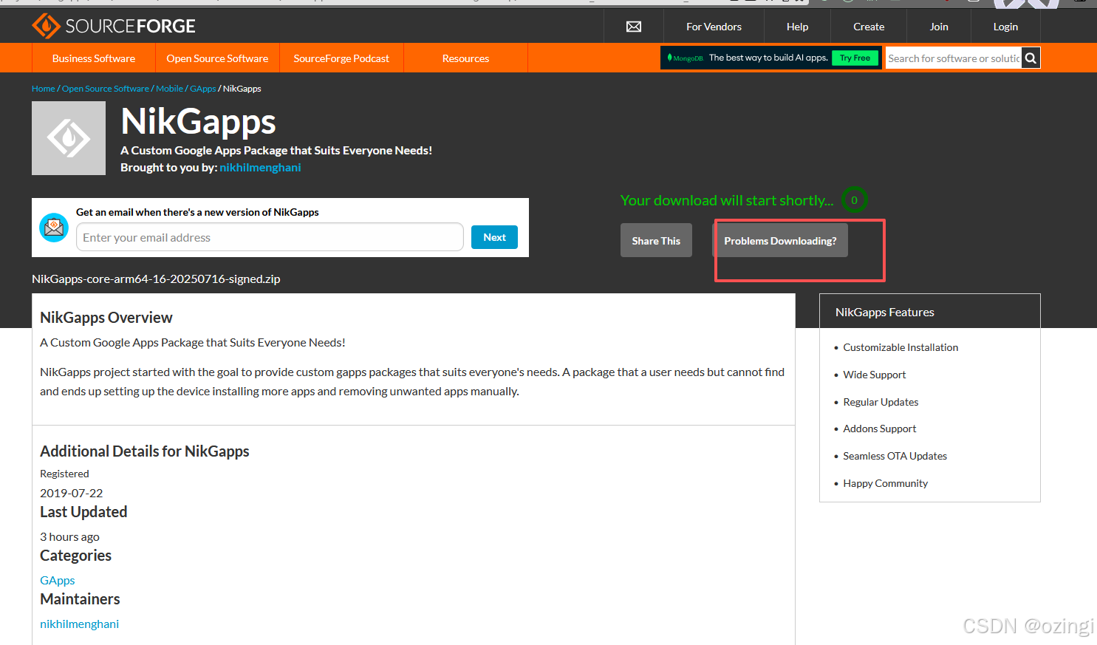This screenshot has width=1097, height=645.
Task: Click the download countdown circle
Action: point(854,200)
